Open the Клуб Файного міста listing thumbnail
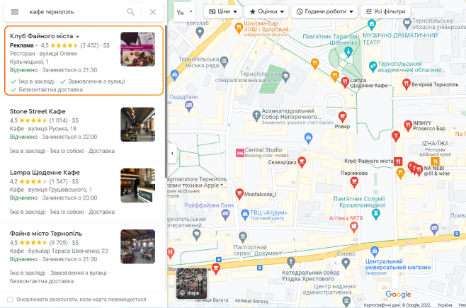The width and height of the screenshot is (466, 308). point(137,49)
